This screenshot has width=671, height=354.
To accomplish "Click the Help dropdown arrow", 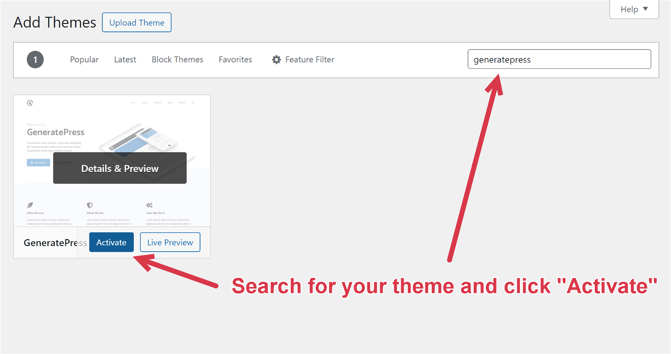I will pyautogui.click(x=645, y=9).
